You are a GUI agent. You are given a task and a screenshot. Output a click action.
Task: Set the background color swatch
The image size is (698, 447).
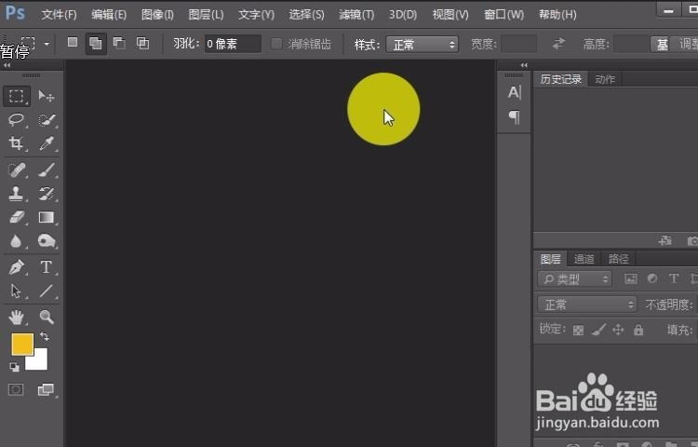tap(39, 361)
